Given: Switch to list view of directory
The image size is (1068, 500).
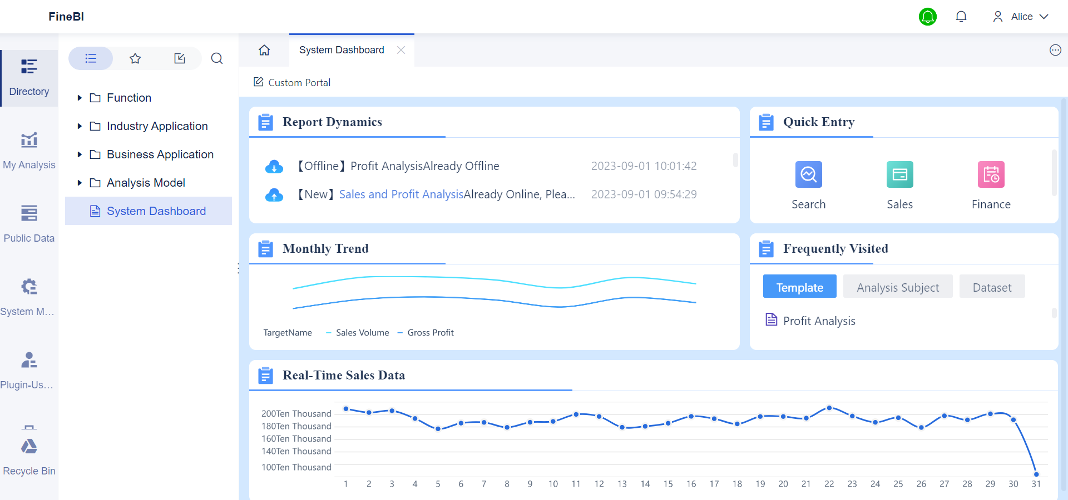Looking at the screenshot, I should point(91,58).
